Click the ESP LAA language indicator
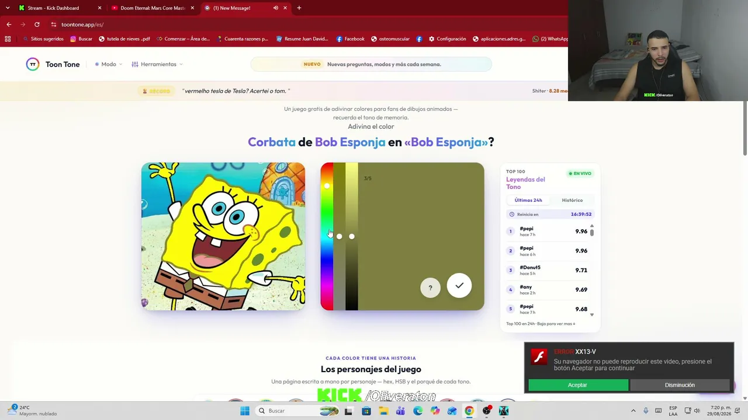 673,411
